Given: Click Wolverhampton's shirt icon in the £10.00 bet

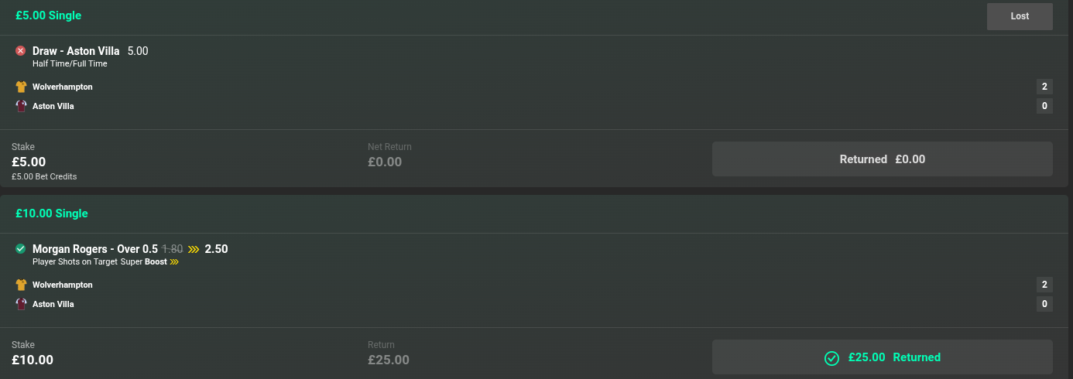Looking at the screenshot, I should [x=21, y=285].
